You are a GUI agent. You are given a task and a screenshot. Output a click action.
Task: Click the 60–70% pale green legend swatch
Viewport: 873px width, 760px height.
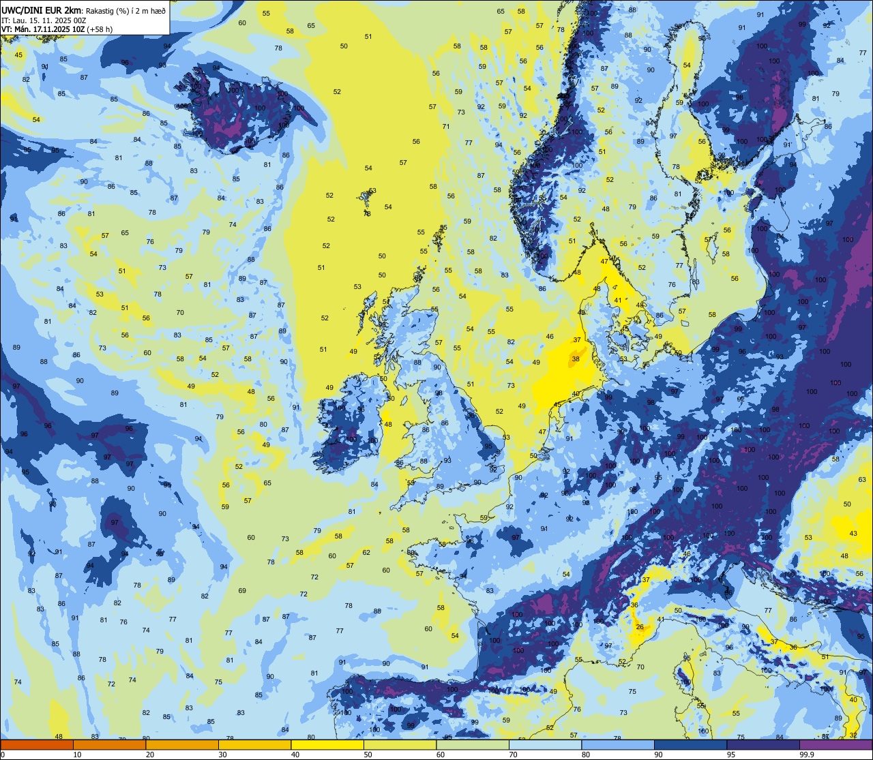[x=473, y=745]
